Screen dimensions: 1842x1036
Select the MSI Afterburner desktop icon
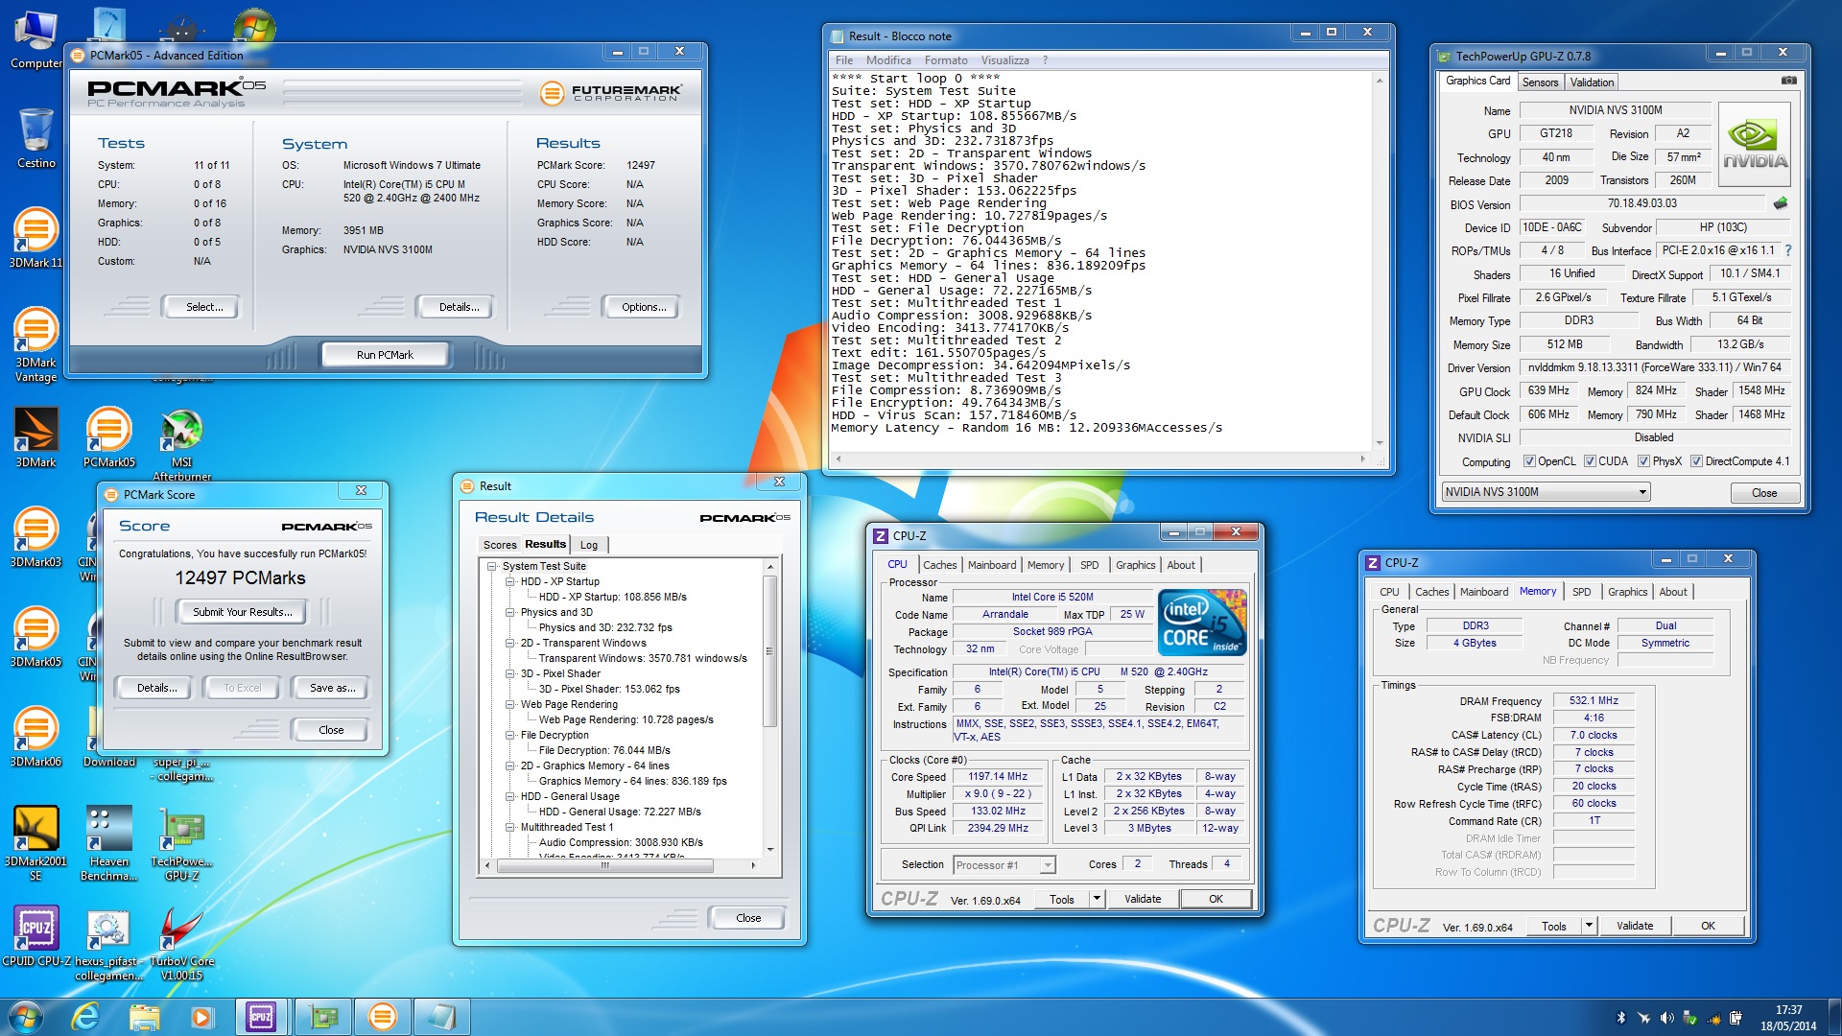(181, 445)
